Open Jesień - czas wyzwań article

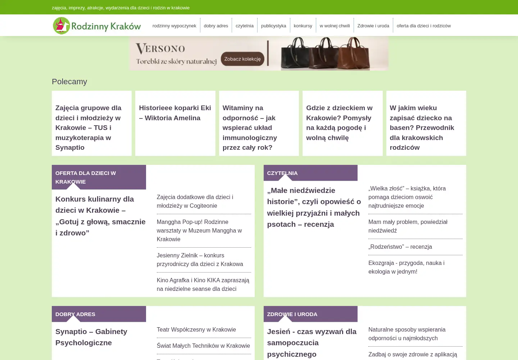tap(312, 343)
